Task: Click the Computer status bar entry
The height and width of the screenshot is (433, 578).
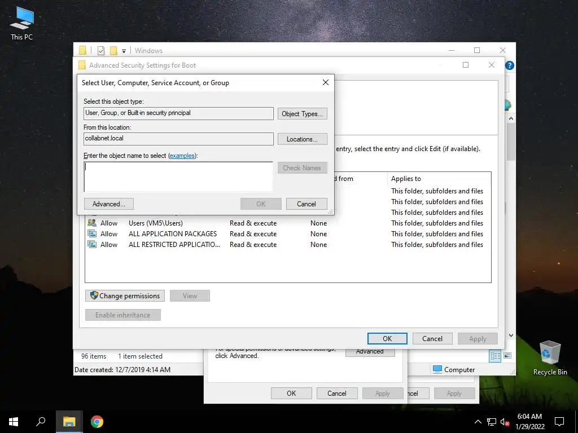Action: coord(454,369)
